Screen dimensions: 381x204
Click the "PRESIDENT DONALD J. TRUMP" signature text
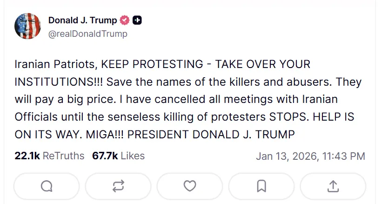[x=211, y=135]
